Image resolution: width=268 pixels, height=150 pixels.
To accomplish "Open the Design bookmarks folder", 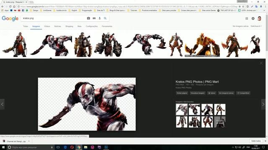I will pos(34,10).
